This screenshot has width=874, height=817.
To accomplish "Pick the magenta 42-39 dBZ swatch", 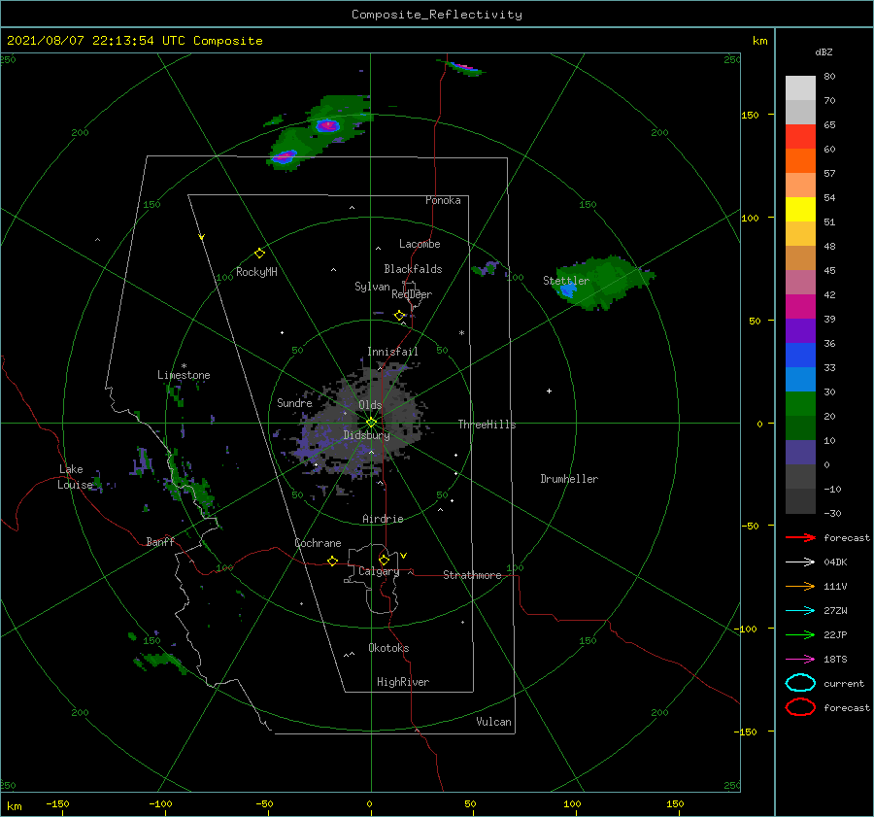I will click(x=800, y=306).
